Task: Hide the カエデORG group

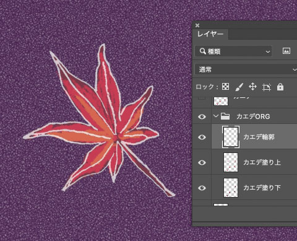Action: pyautogui.click(x=202, y=116)
